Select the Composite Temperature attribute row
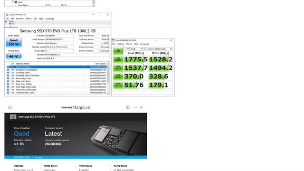The height and width of the screenshot is (171, 304). pos(56,70)
